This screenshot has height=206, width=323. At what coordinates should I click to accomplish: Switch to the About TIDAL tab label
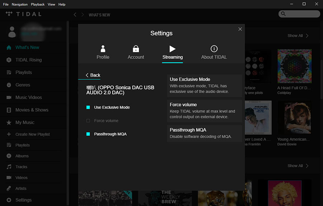(214, 57)
